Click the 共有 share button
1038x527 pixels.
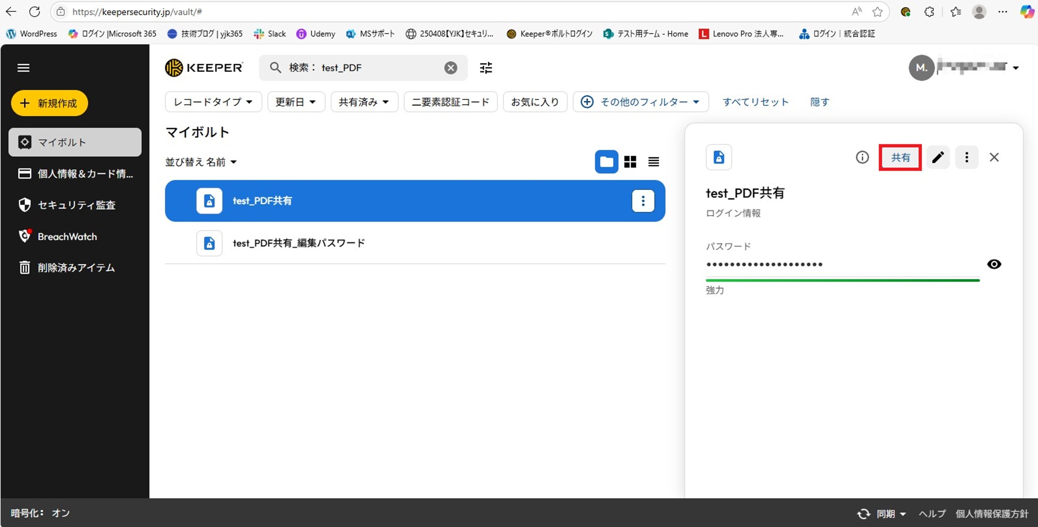(900, 158)
